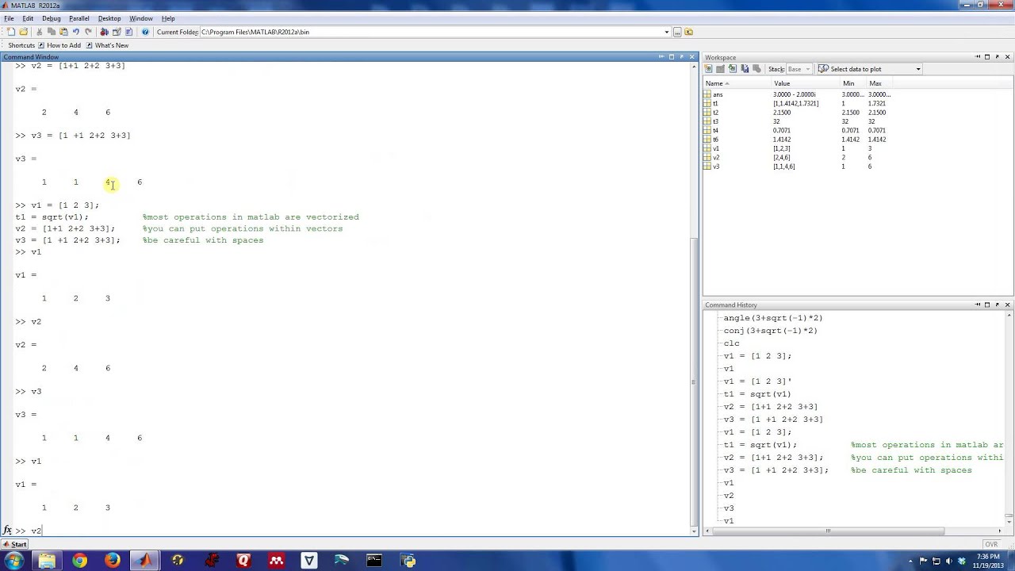
Task: Browse for folder with the ellipsis button
Action: coord(677,32)
